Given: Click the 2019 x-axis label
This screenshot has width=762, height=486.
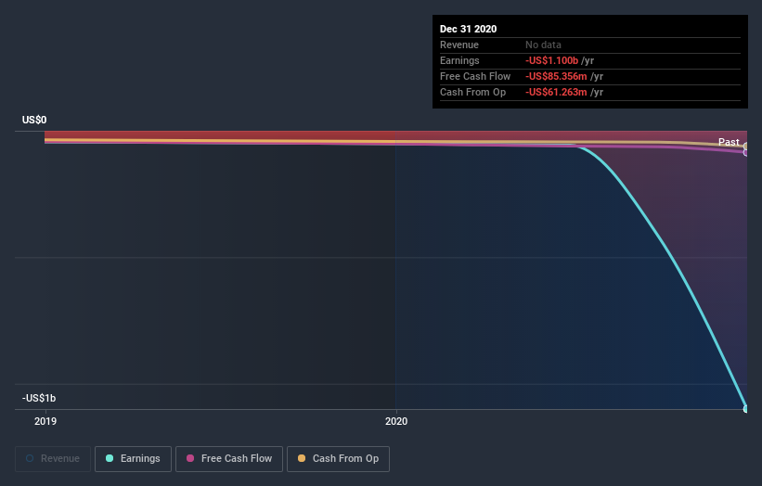Looking at the screenshot, I should [45, 421].
